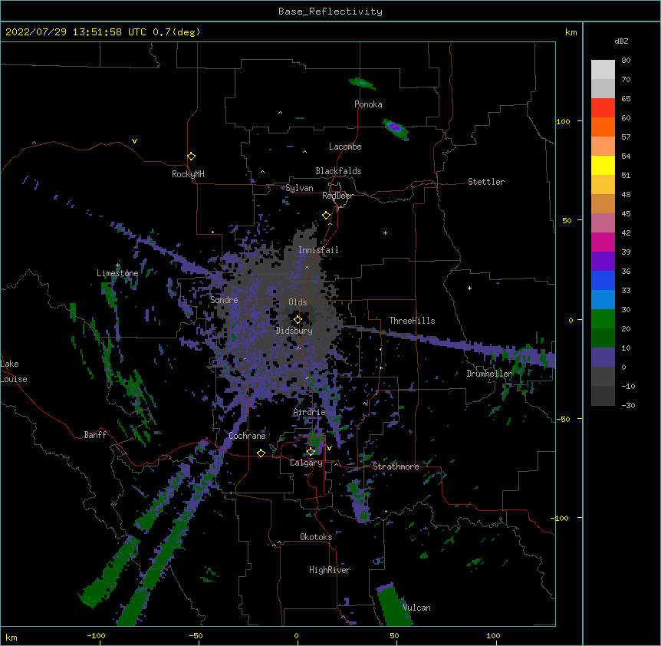Click the dBZ legend heading

pos(621,41)
